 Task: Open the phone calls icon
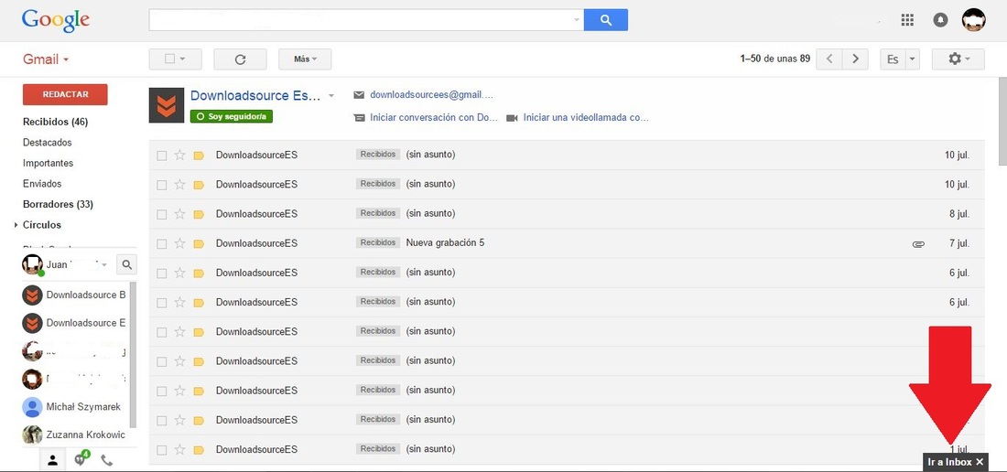click(106, 460)
